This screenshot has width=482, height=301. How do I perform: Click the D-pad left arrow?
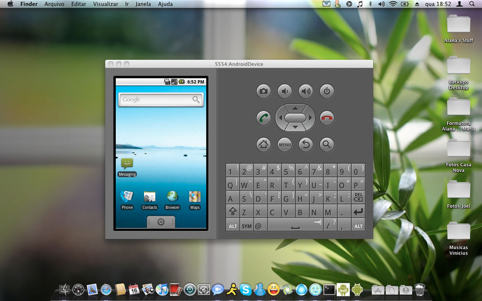pyautogui.click(x=280, y=118)
